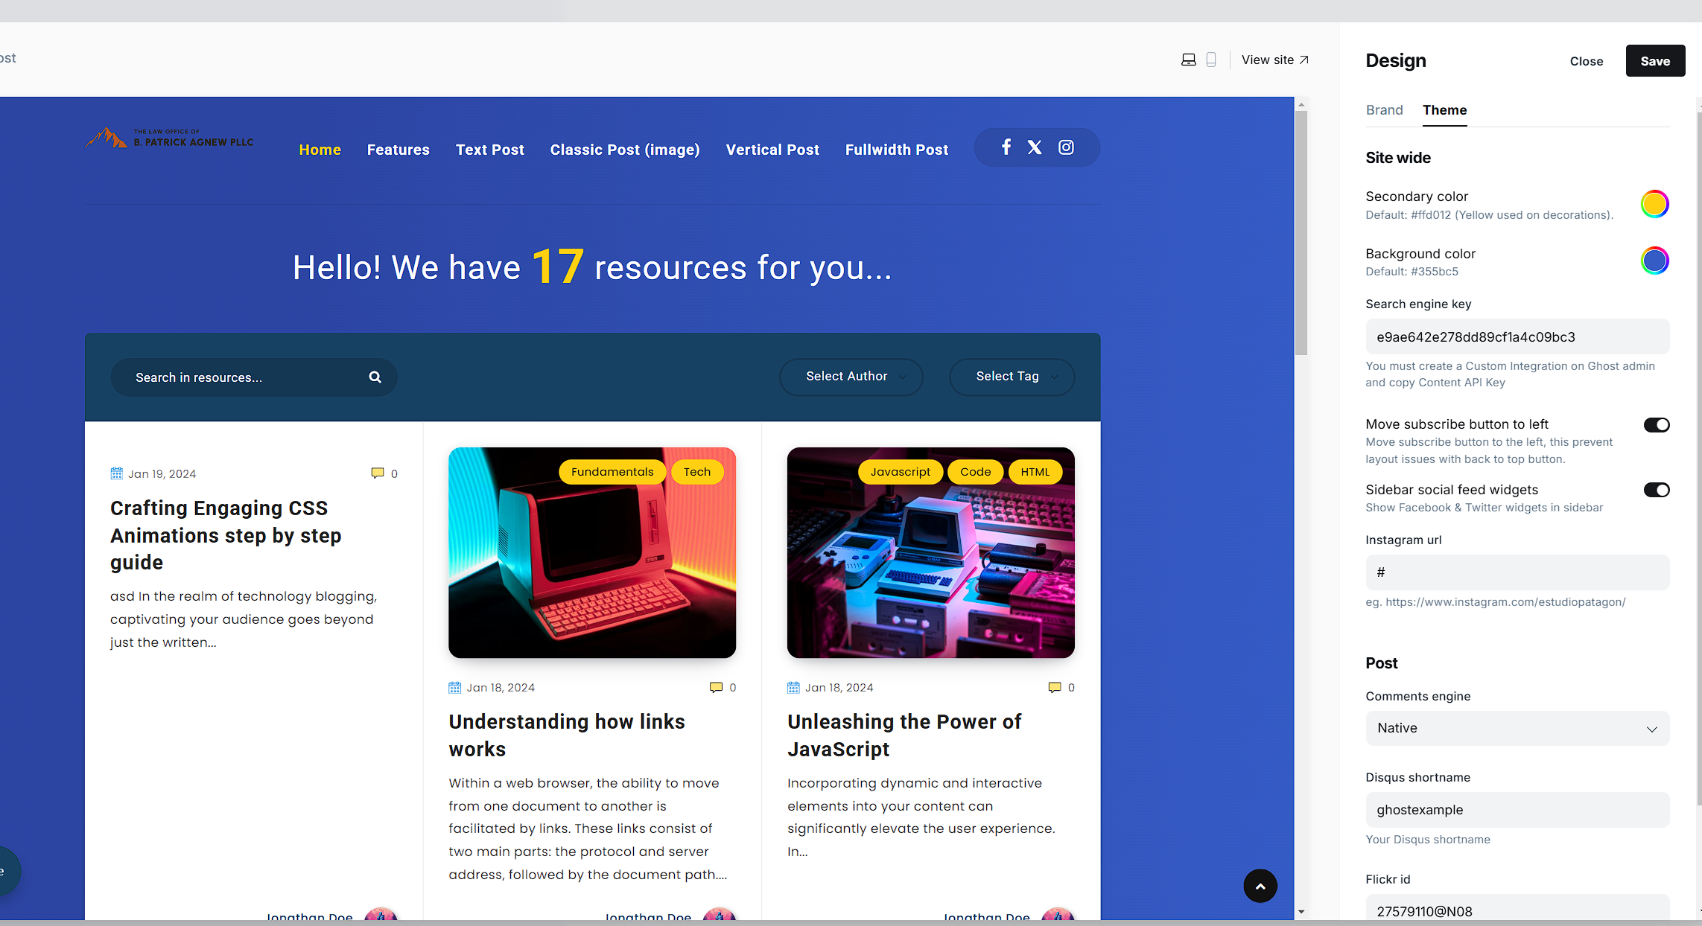Open the Select Tag dropdown

(1012, 377)
